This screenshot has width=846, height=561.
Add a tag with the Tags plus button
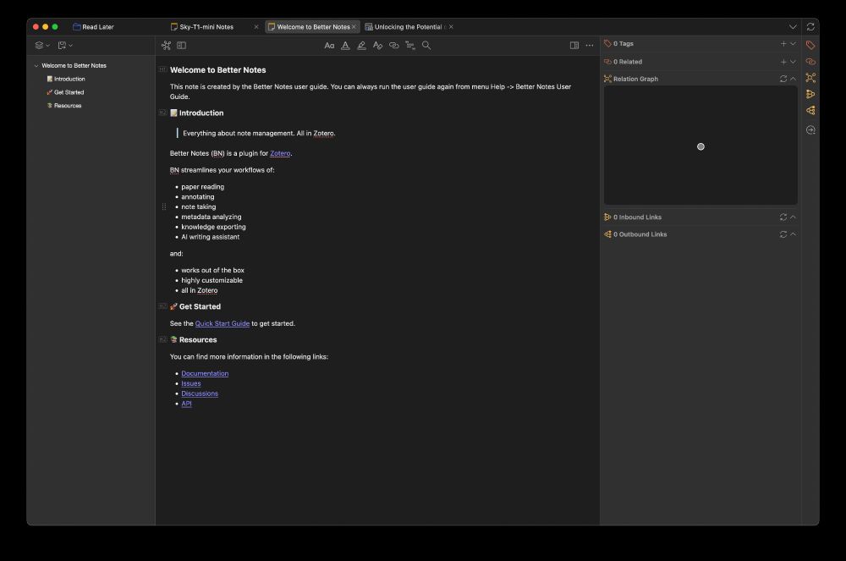[783, 44]
